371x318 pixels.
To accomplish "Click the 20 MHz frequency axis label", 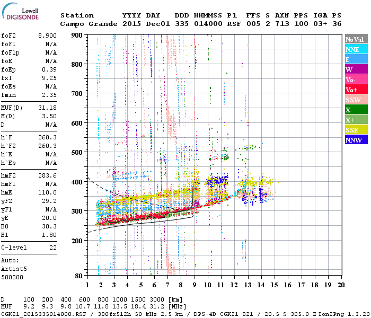I will tap(341, 285).
